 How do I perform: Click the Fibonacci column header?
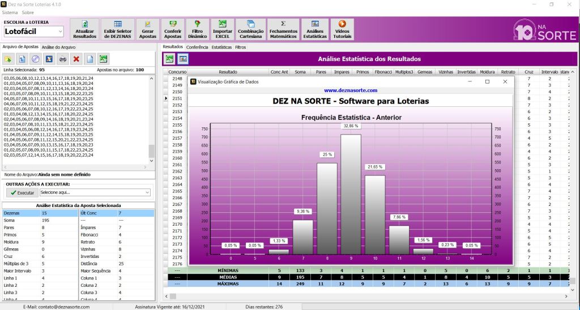click(383, 72)
